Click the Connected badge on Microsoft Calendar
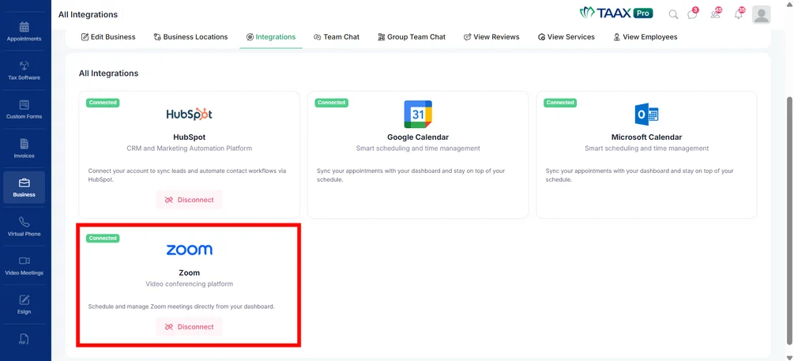Screen dimensions: 794x361 click(561, 102)
